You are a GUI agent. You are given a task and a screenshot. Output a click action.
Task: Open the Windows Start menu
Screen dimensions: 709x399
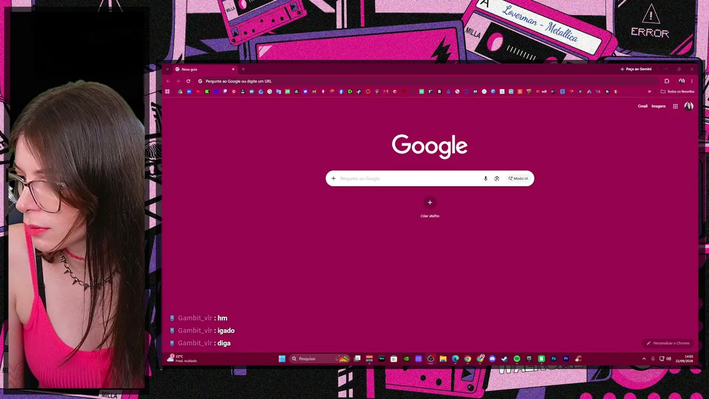coord(282,359)
